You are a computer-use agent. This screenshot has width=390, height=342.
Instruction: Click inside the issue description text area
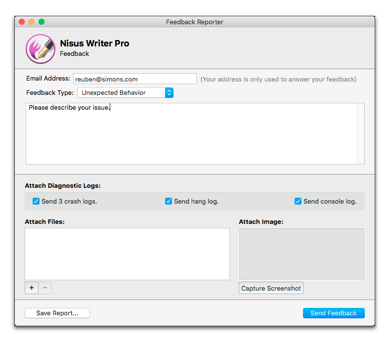(x=191, y=133)
